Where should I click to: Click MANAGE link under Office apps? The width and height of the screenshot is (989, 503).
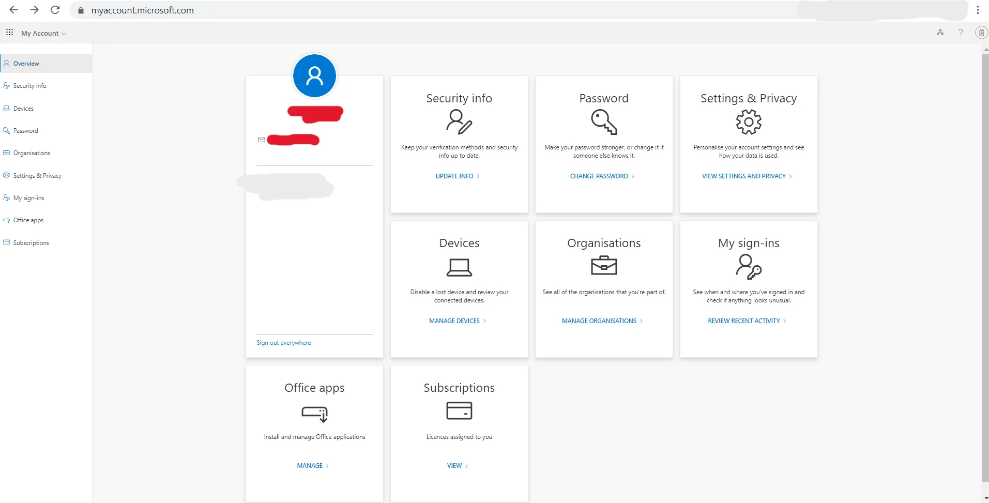click(313, 466)
